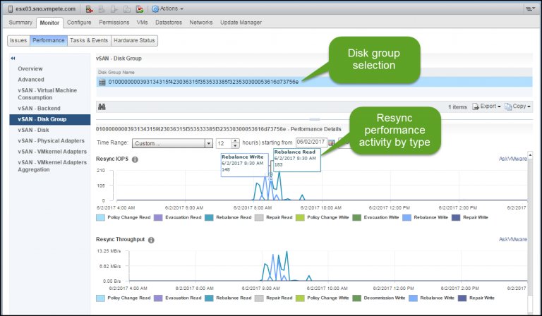Click the first red host toolbar icon
The image size is (542, 316).
tap(89, 9)
